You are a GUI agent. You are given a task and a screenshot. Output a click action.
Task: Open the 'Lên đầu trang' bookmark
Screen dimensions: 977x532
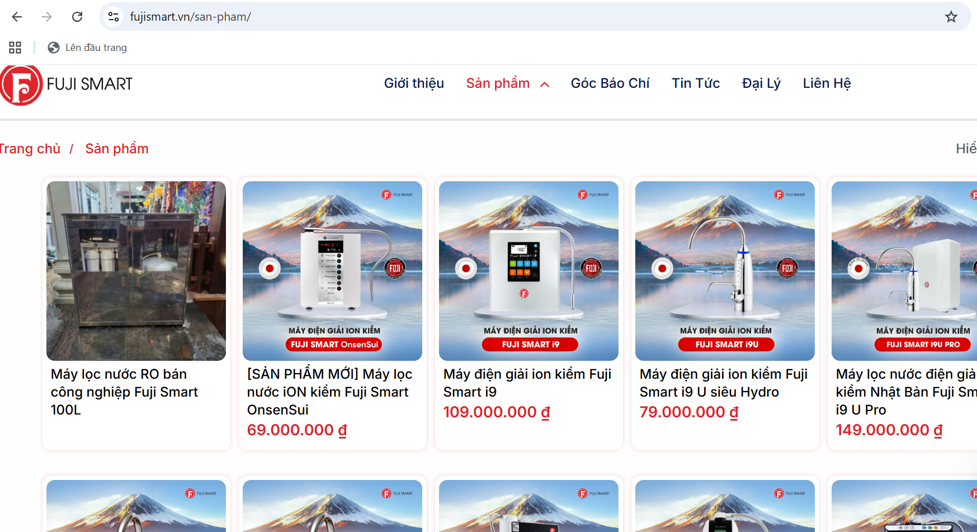88,48
